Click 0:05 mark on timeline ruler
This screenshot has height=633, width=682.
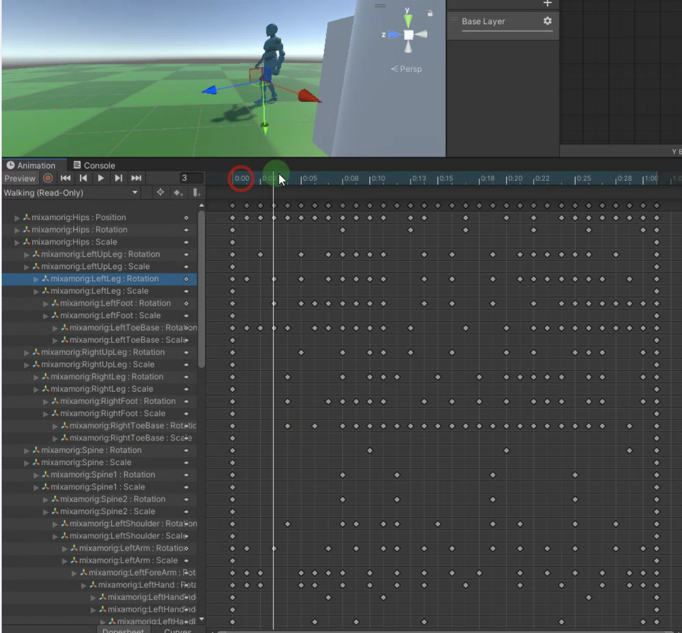tap(310, 178)
